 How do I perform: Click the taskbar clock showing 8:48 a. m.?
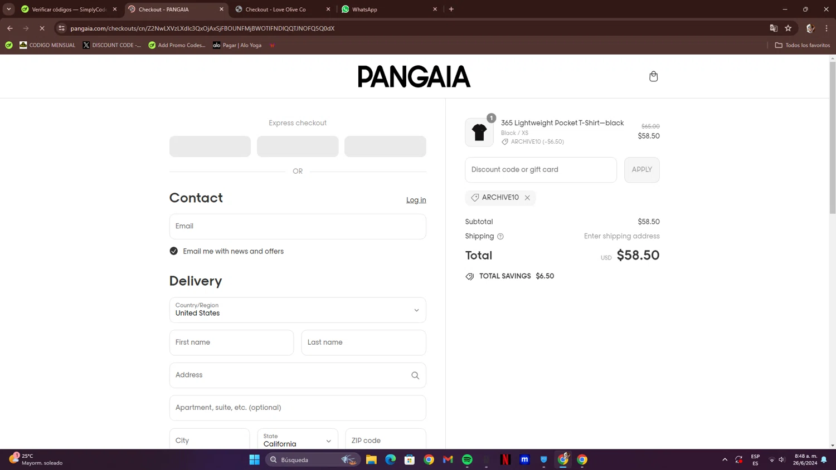(806, 459)
